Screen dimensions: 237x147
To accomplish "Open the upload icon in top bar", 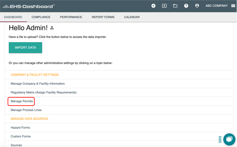I will point(164,6).
